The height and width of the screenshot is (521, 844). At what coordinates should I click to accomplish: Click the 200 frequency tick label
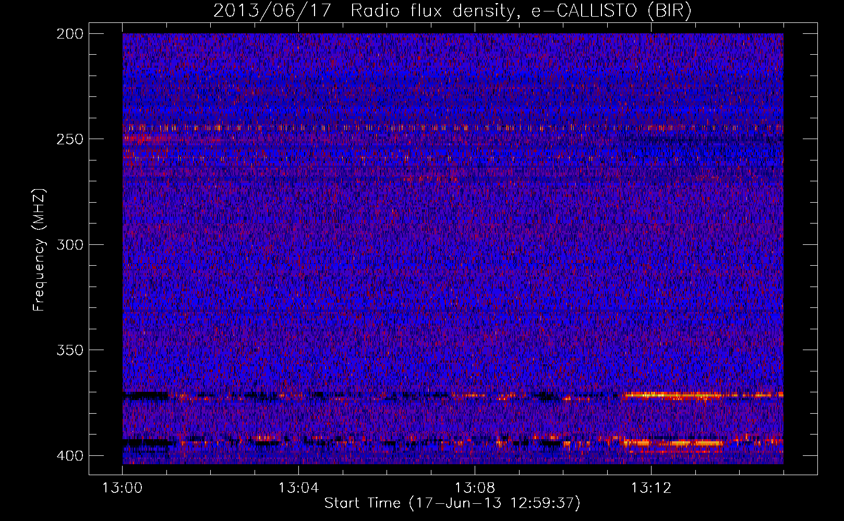(x=70, y=34)
